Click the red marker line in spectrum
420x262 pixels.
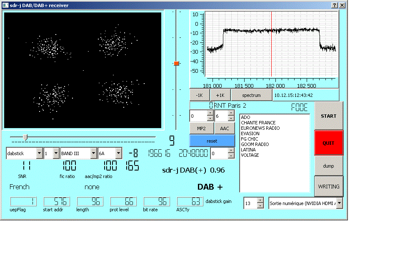coord(271,44)
